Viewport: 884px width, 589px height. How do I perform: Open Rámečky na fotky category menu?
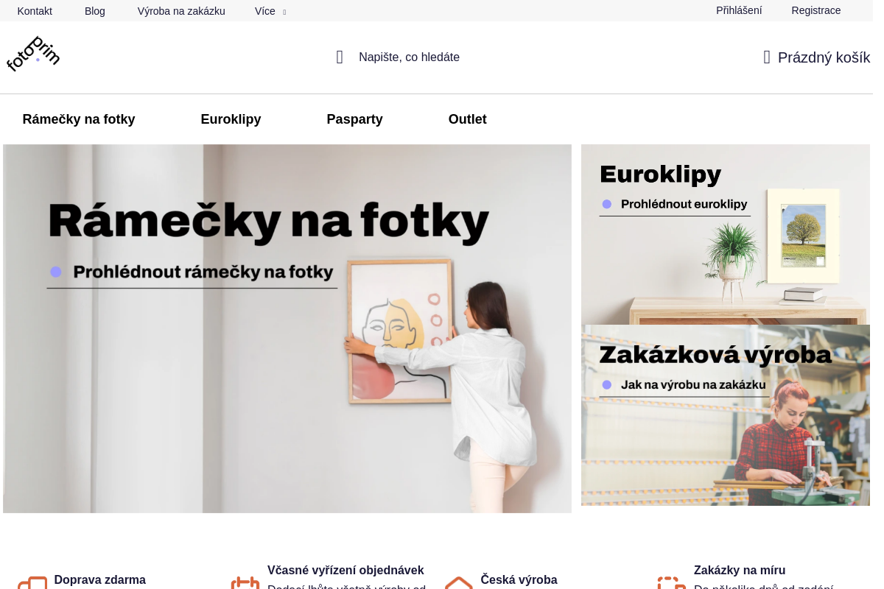[79, 119]
